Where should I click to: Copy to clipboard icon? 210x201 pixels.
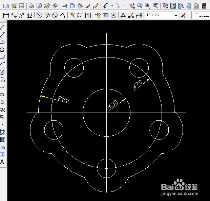[72, 6]
